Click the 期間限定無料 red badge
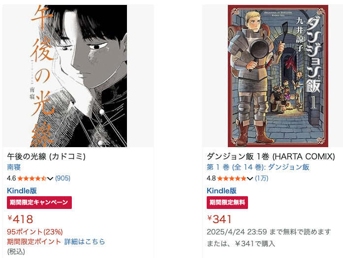The height and width of the screenshot is (258, 343). (x=227, y=203)
